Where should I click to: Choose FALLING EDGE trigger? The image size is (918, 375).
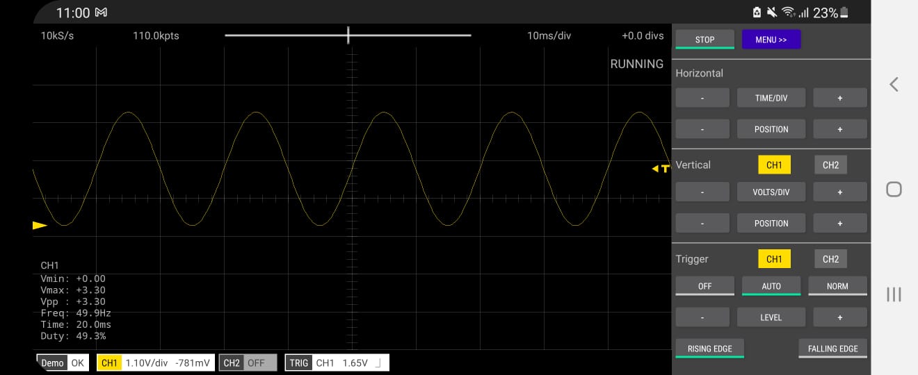click(832, 349)
